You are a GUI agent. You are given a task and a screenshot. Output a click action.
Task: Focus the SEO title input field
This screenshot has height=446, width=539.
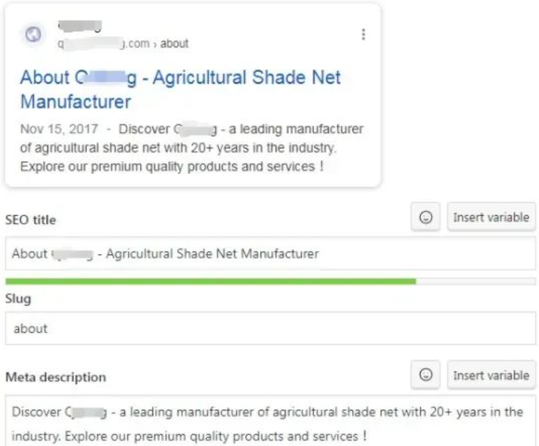coord(270,254)
